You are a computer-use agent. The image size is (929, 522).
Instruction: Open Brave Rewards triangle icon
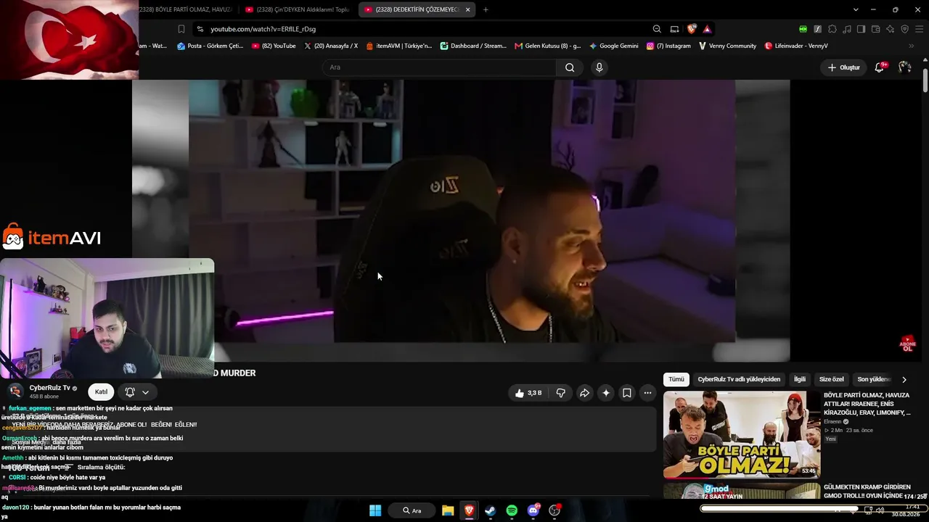pos(707,29)
